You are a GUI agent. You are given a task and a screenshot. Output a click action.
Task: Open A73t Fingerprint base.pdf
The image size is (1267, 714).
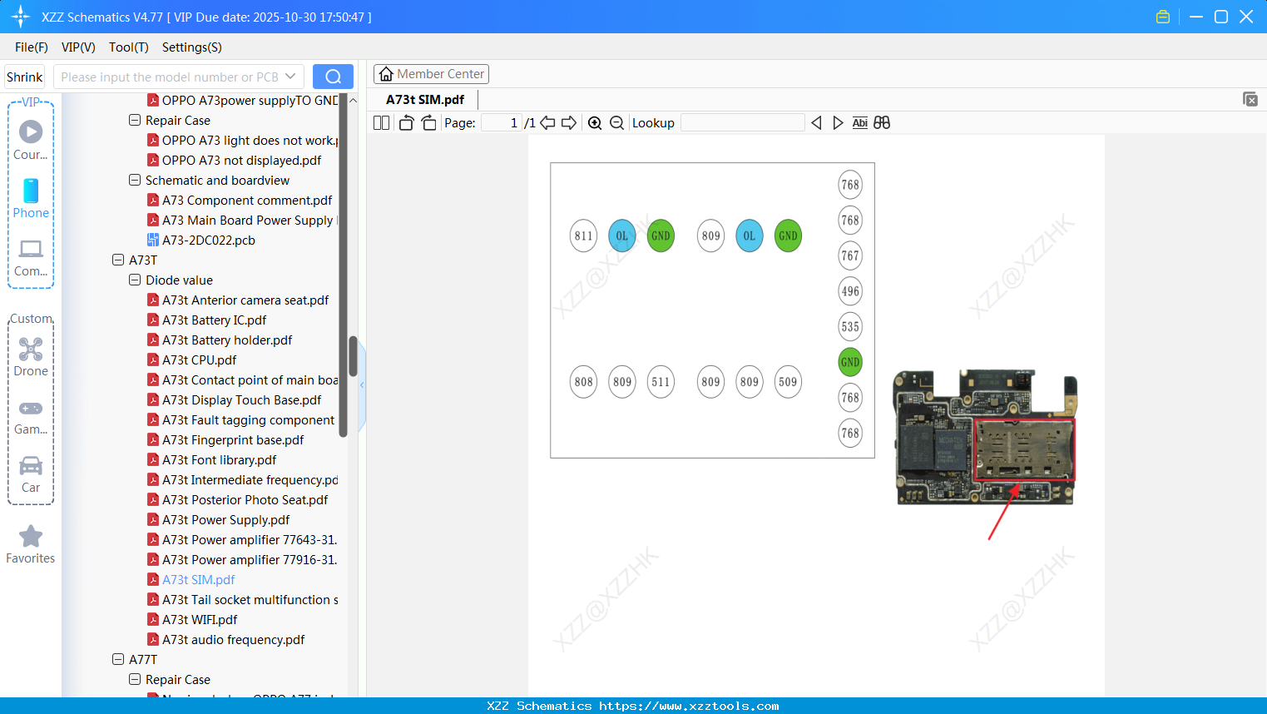(232, 440)
